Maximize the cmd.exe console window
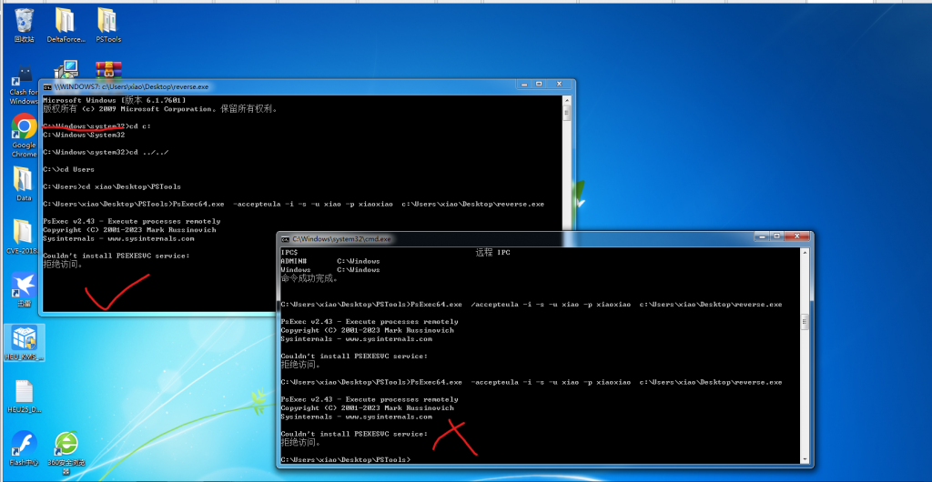 [x=777, y=236]
